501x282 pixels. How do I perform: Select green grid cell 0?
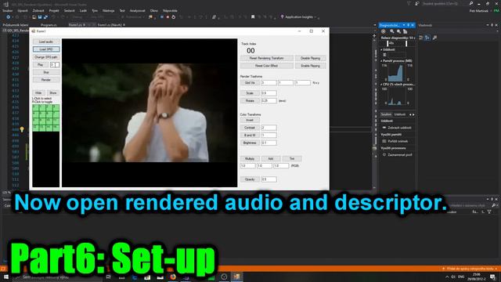(x=36, y=108)
